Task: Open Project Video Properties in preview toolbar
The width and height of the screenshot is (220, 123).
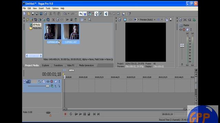Action: click(120, 20)
